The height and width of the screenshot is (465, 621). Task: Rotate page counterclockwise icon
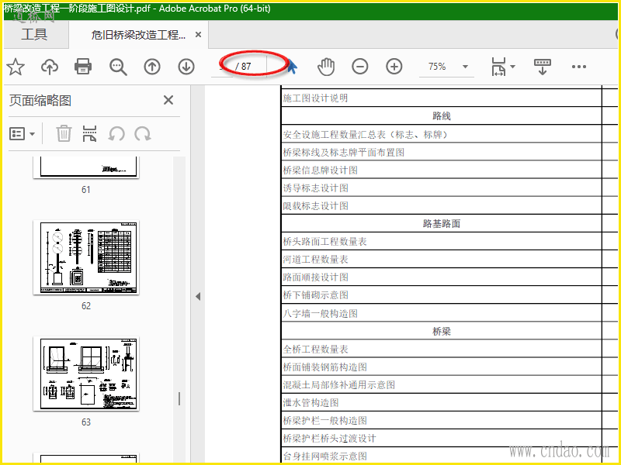pyautogui.click(x=116, y=133)
